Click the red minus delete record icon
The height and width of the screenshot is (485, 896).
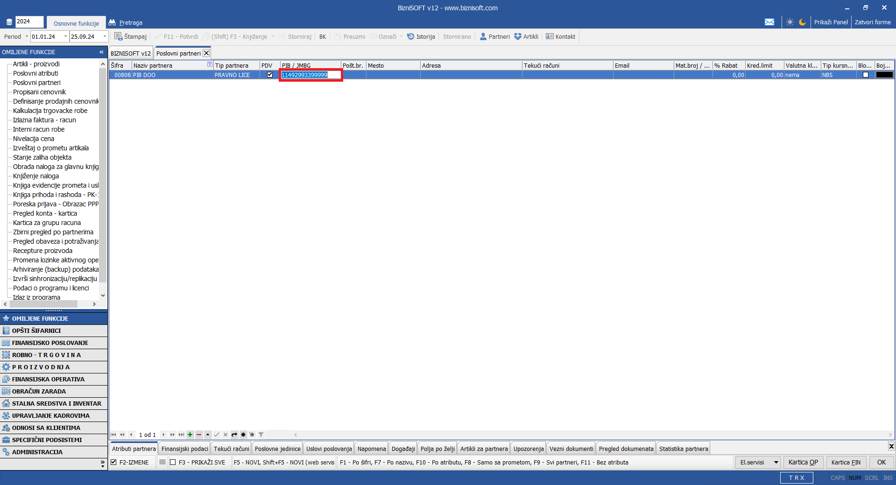(x=199, y=435)
